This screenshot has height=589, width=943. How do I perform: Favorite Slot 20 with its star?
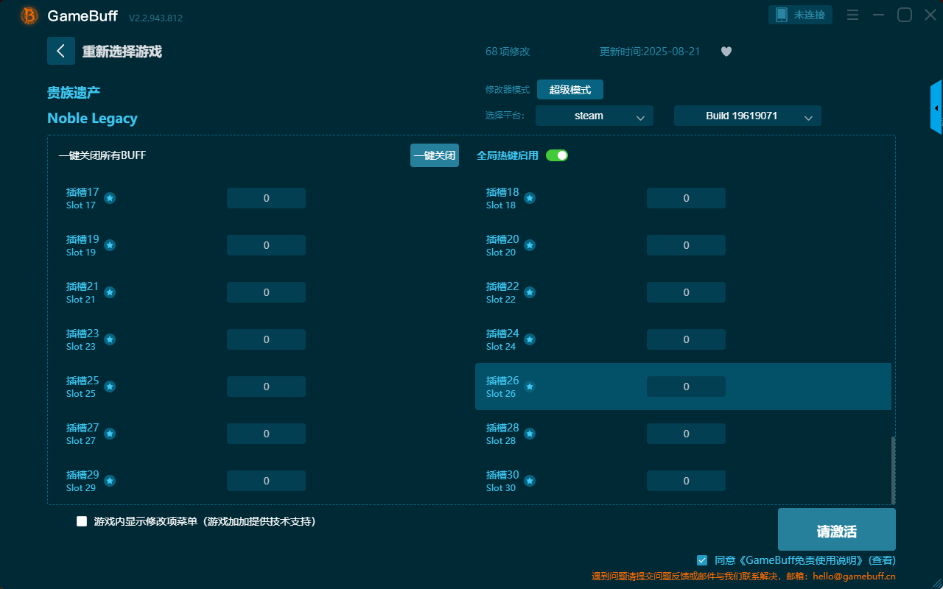tap(530, 245)
